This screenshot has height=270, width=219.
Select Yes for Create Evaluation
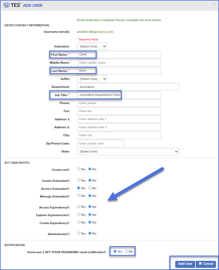coord(79,180)
